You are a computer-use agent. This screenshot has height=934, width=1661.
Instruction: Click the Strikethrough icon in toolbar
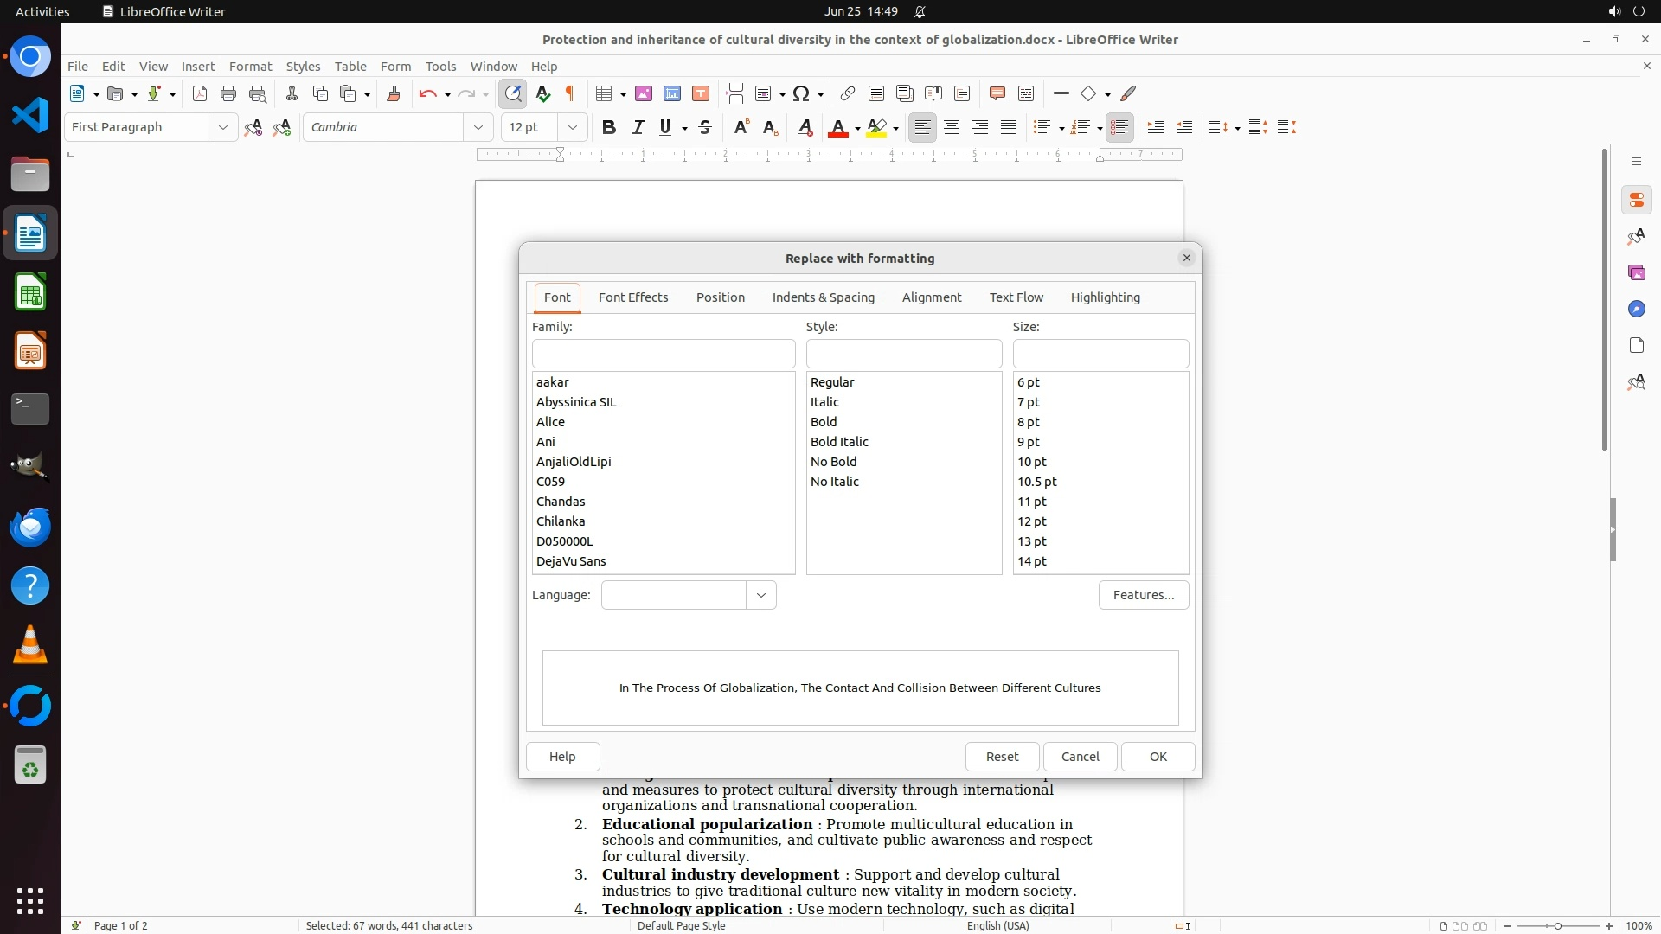(x=705, y=128)
